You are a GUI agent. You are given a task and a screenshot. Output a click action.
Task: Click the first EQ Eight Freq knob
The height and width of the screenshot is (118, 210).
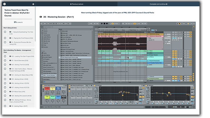coord(96,89)
